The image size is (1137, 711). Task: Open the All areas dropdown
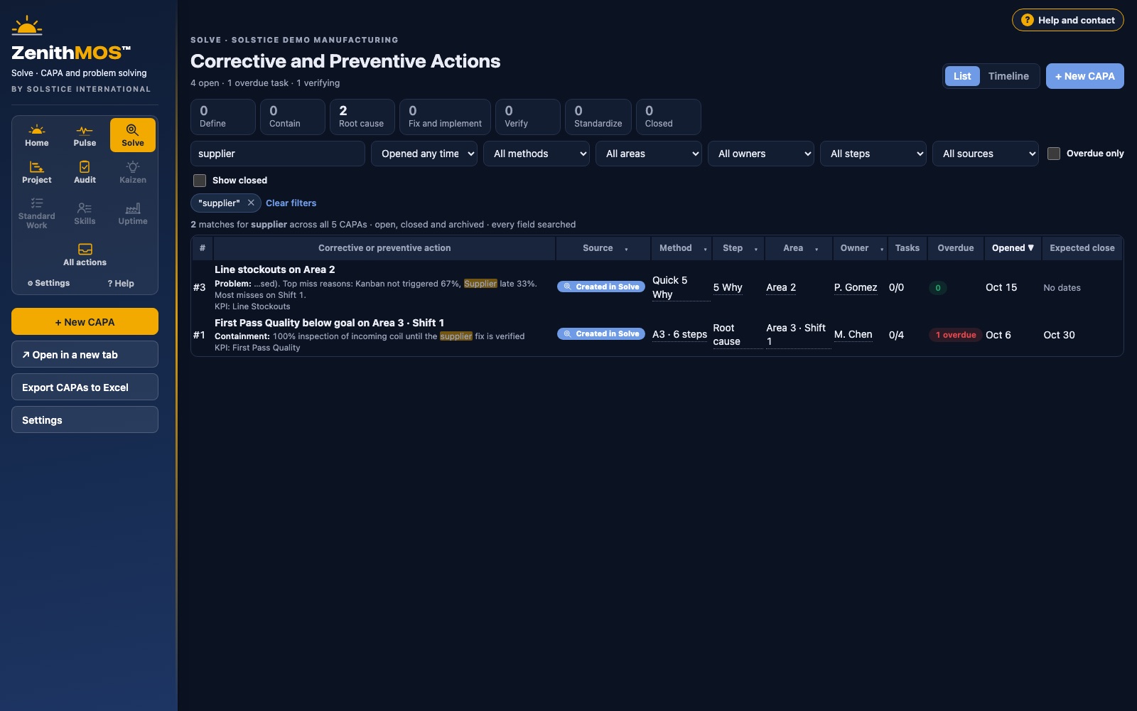point(649,154)
